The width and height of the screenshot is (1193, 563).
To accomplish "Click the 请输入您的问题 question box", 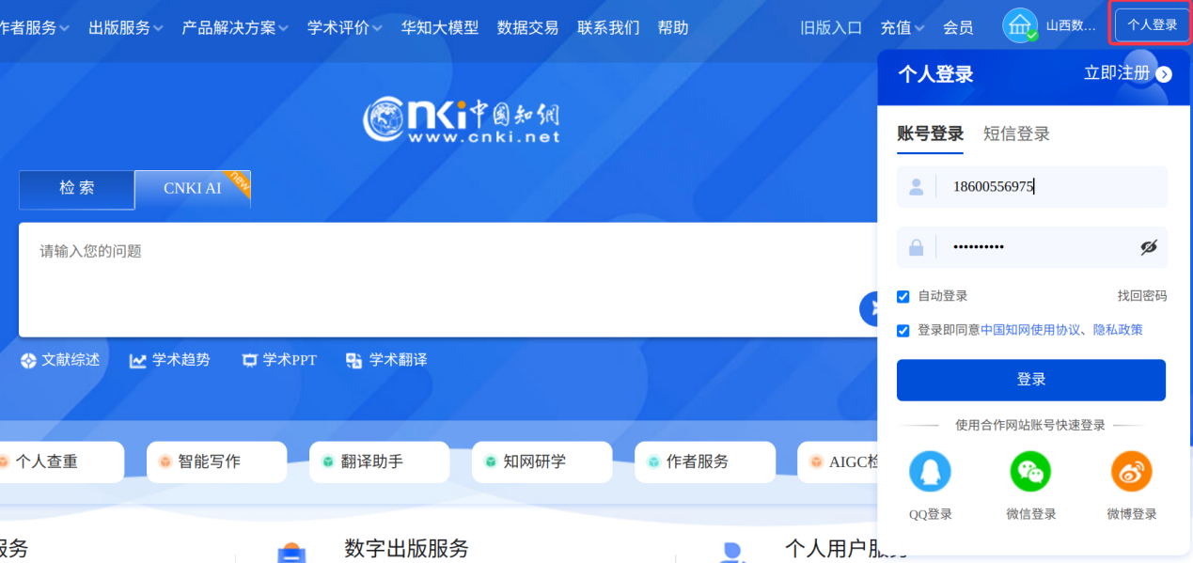I will point(447,280).
